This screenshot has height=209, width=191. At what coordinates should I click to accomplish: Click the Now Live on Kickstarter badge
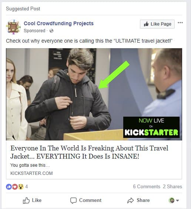pos(151,127)
